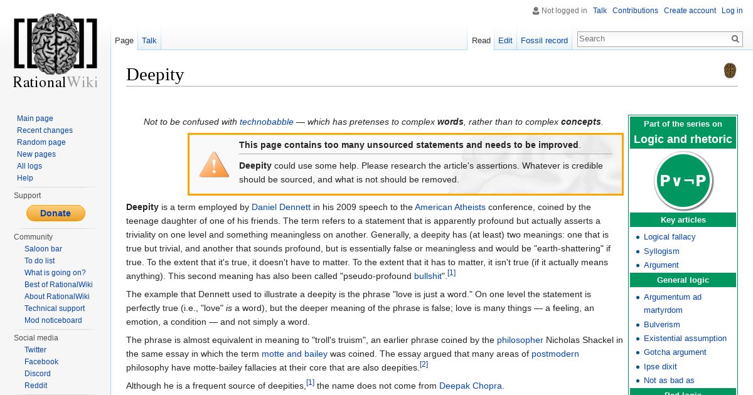Open the Discord social link
Screen dimensions: 753x395
38,374
